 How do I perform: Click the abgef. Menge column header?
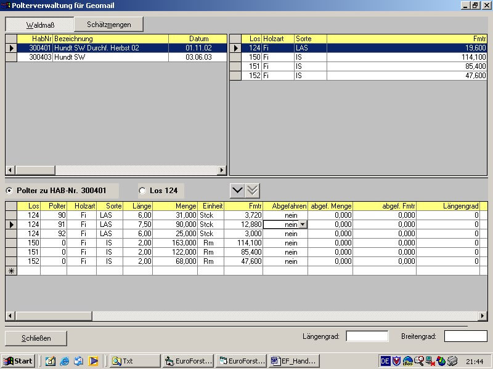click(330, 206)
